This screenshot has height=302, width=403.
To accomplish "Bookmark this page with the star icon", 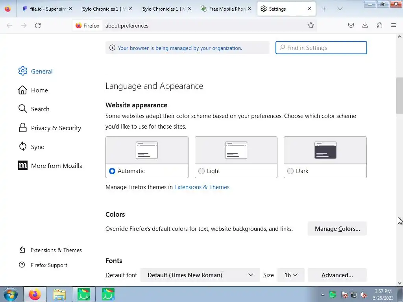I will [311, 25].
